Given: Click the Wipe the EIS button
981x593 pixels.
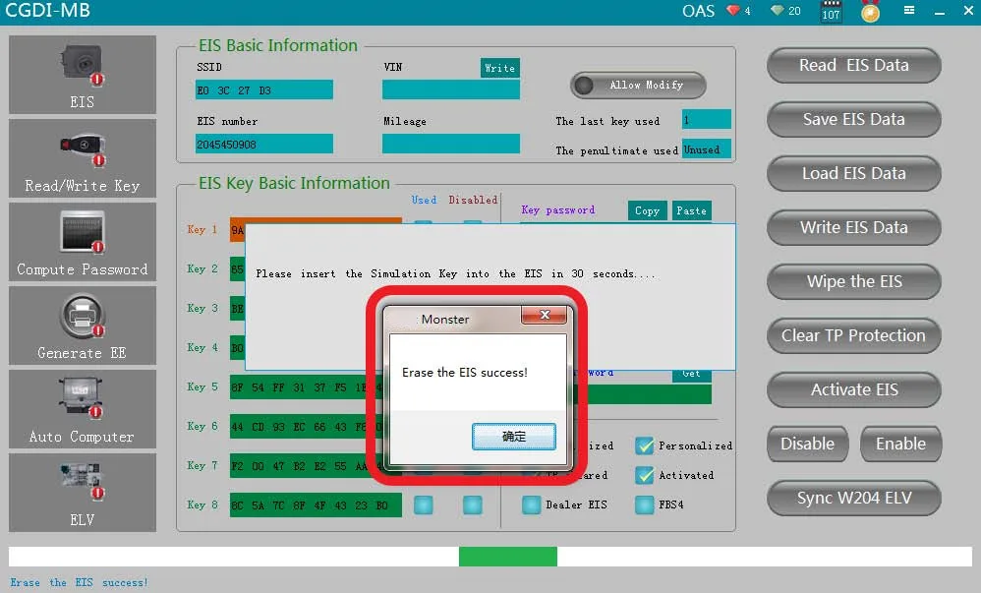Looking at the screenshot, I should pyautogui.click(x=854, y=282).
